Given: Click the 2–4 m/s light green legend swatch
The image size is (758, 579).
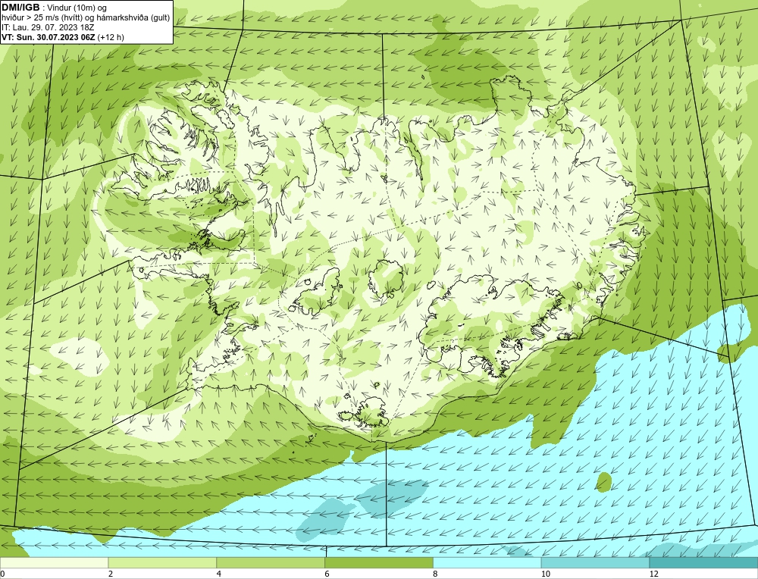Looking at the screenshot, I should (x=162, y=563).
